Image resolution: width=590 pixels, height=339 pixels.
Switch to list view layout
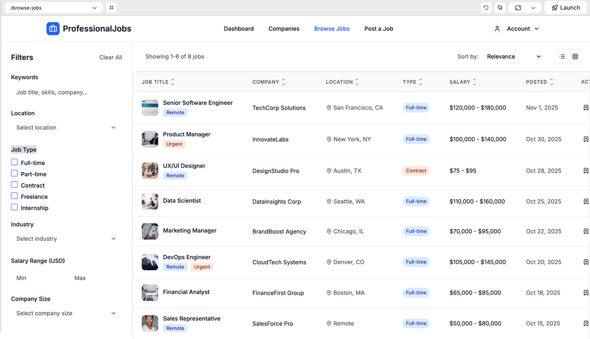tap(562, 57)
